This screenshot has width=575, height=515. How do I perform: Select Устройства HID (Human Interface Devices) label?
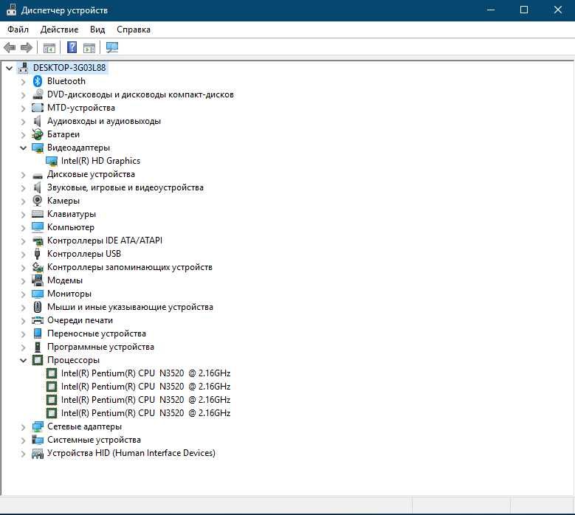click(131, 453)
